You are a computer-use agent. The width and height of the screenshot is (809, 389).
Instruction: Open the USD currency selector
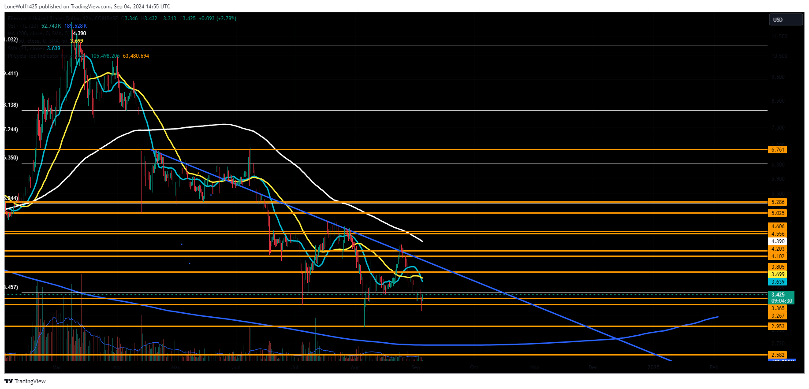[786, 19]
